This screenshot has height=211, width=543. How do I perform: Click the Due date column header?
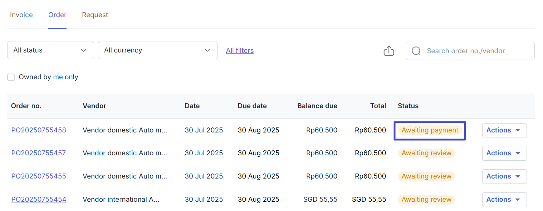252,106
